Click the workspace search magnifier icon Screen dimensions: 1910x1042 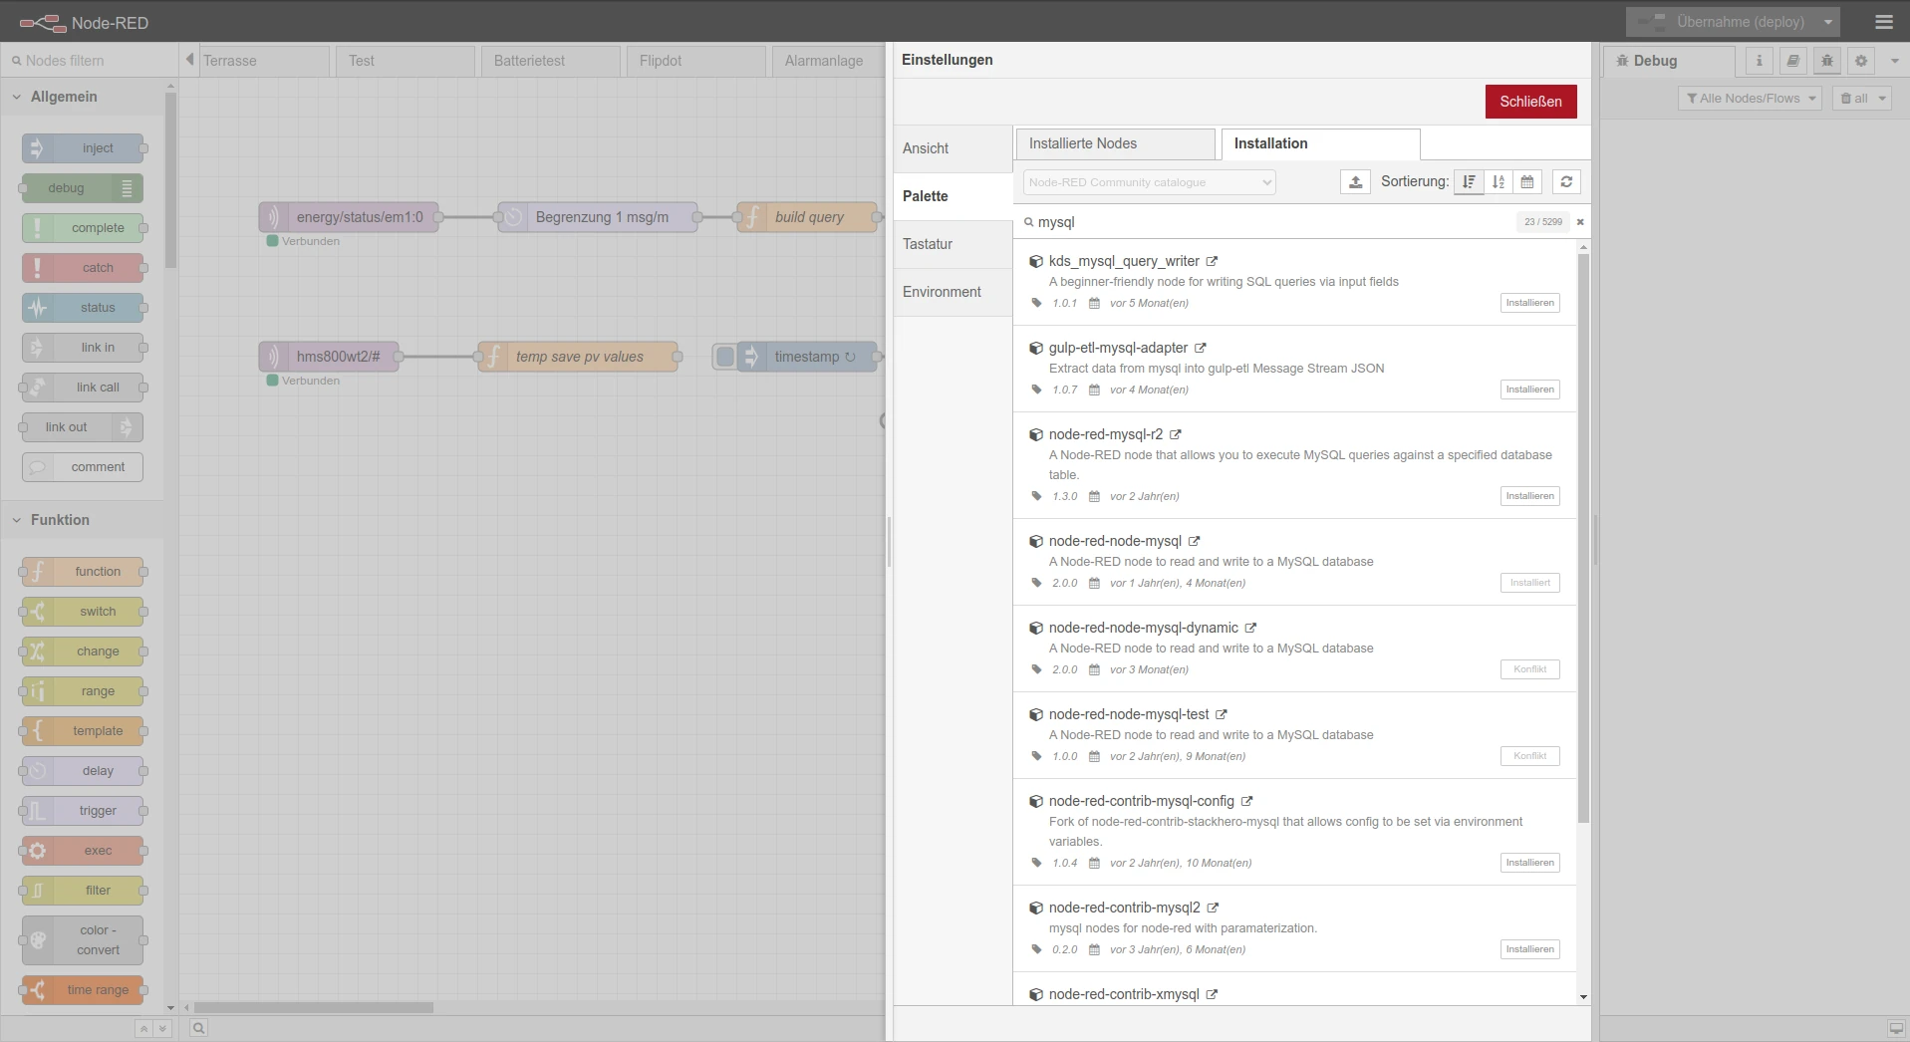coord(198,1028)
